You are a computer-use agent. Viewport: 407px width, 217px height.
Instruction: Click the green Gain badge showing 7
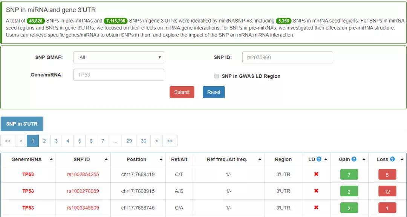tap(348, 175)
